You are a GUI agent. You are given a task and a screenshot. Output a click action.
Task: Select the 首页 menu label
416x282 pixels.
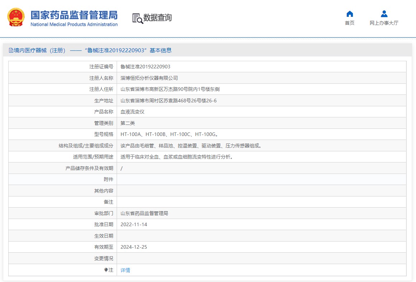tap(350, 23)
